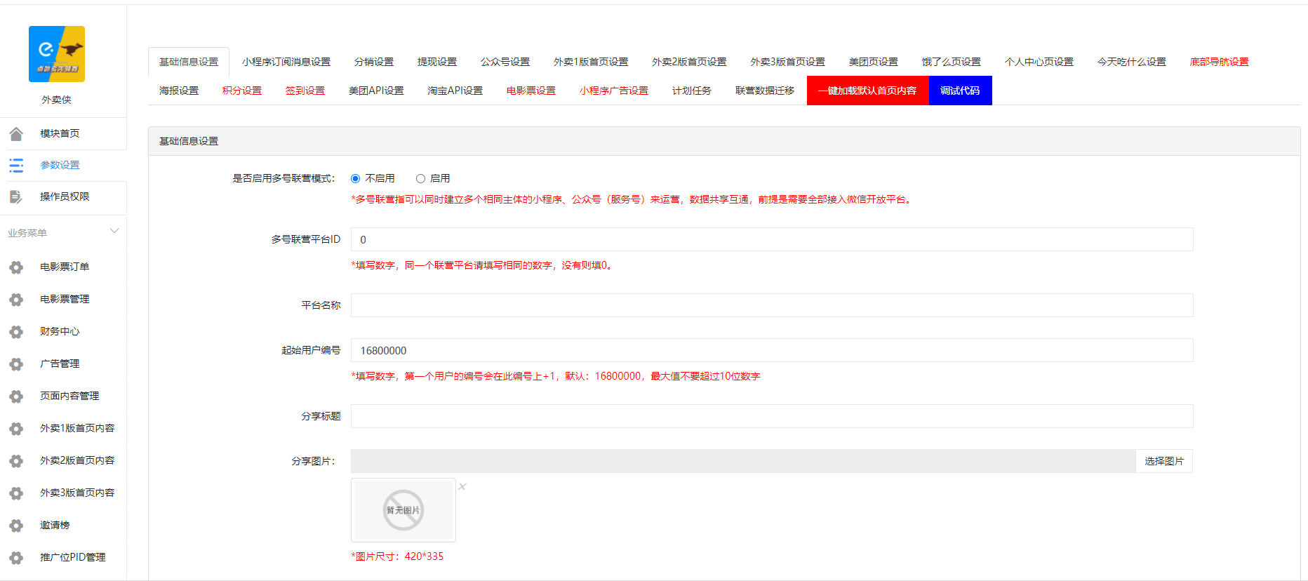
Task: Open 页面内容管理 menu item
Action: [x=69, y=396]
